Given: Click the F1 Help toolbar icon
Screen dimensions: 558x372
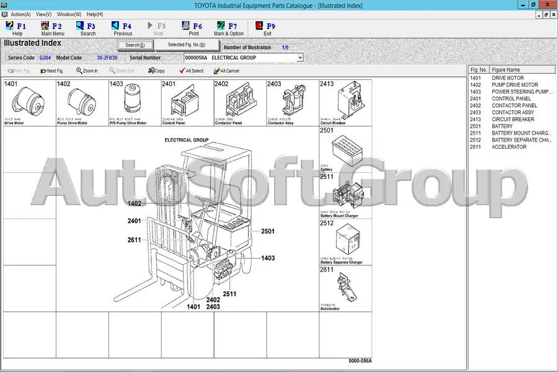Looking at the screenshot, I should [x=16, y=29].
